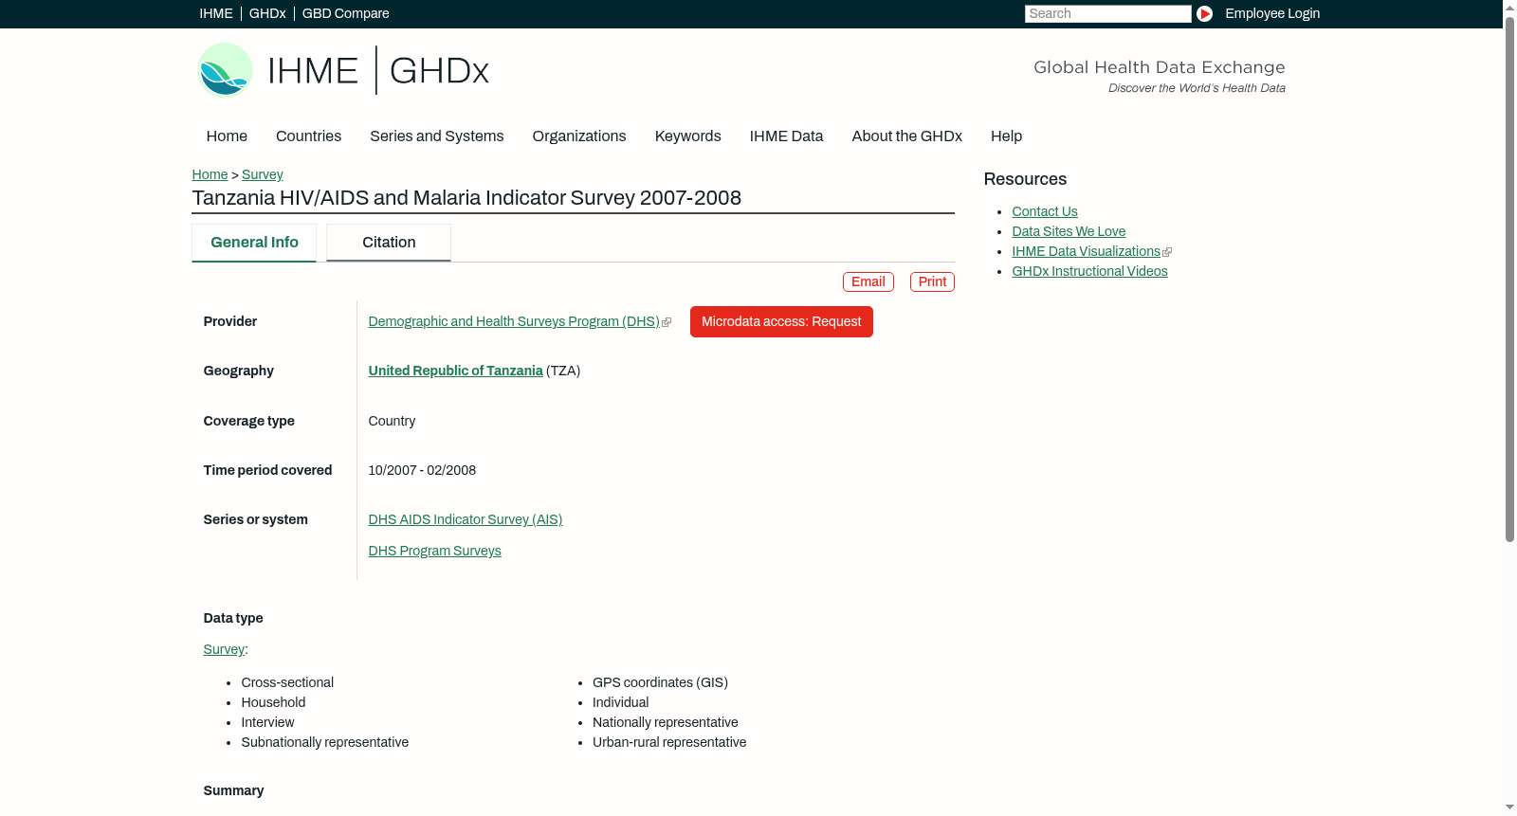The height and width of the screenshot is (816, 1517).
Task: Open GBD Compare in top bar
Action: 345,13
